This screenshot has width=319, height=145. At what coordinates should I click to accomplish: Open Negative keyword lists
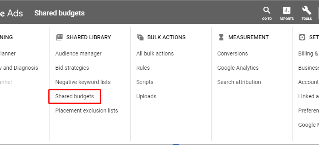(83, 82)
